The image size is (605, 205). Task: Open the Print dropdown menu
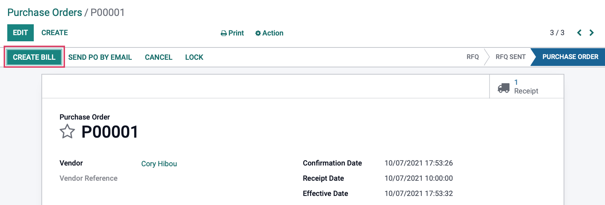(232, 33)
